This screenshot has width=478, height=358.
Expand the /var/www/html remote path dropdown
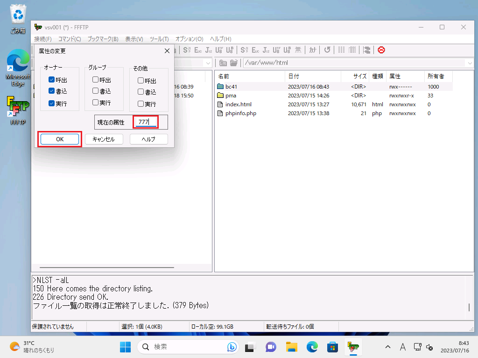[x=469, y=63]
